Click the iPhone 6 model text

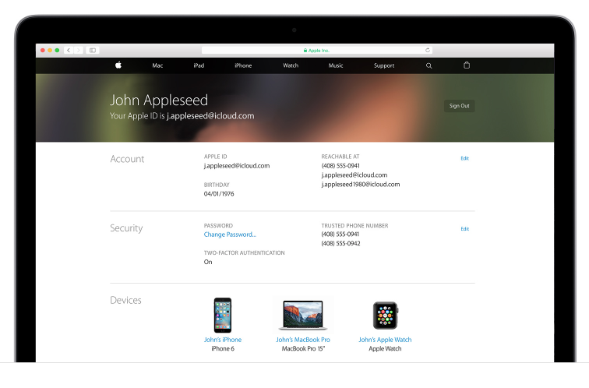[x=223, y=348]
